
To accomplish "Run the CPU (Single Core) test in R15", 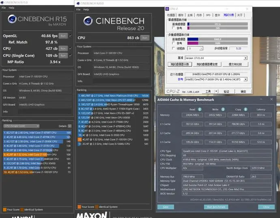I will pos(63,55).
